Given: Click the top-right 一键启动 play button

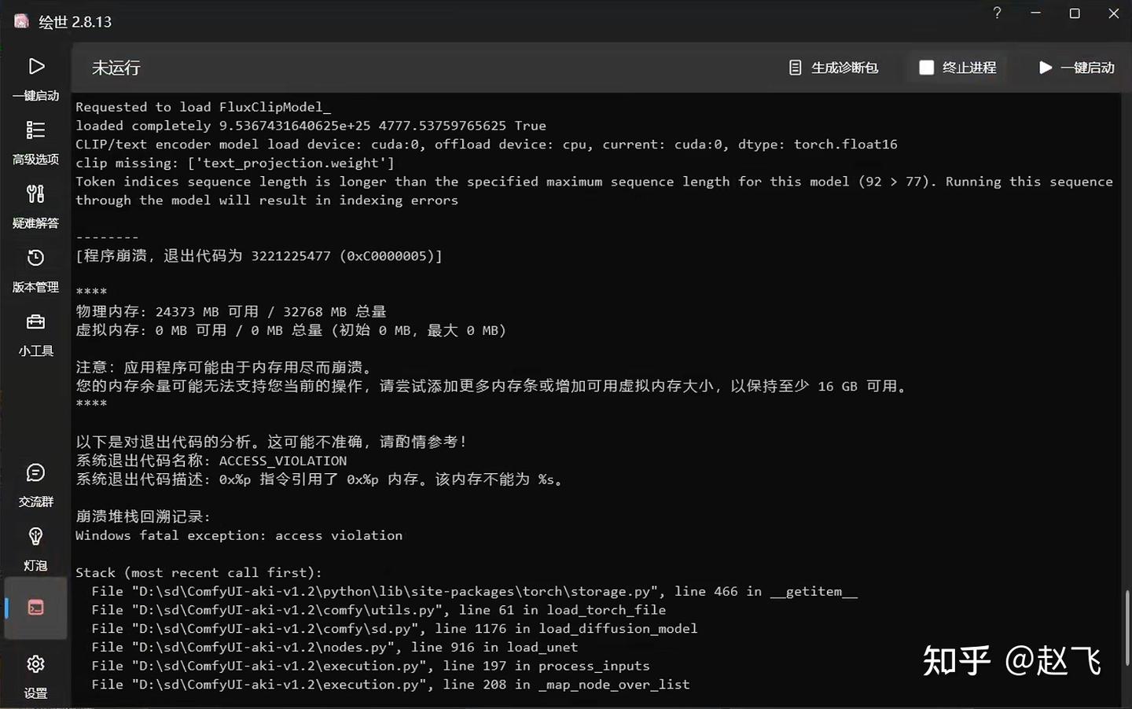Looking at the screenshot, I should [x=1076, y=68].
